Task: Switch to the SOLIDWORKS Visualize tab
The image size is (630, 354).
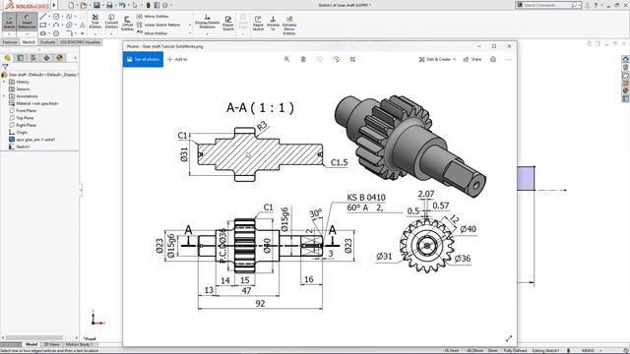Action: click(x=80, y=42)
